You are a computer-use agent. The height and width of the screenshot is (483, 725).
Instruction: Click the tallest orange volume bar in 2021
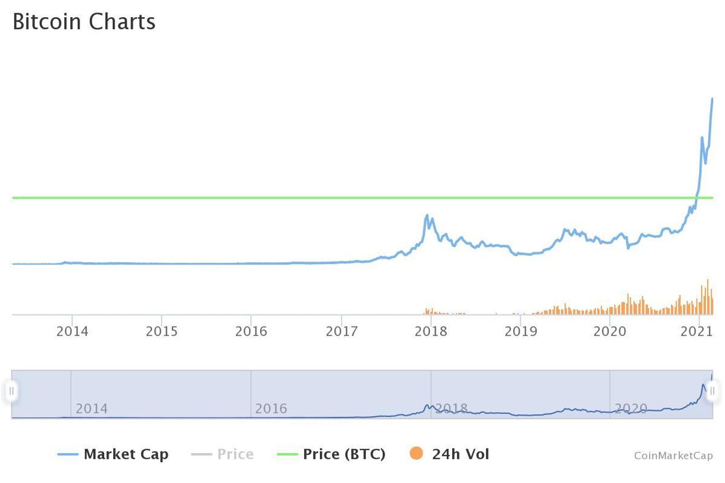708,280
